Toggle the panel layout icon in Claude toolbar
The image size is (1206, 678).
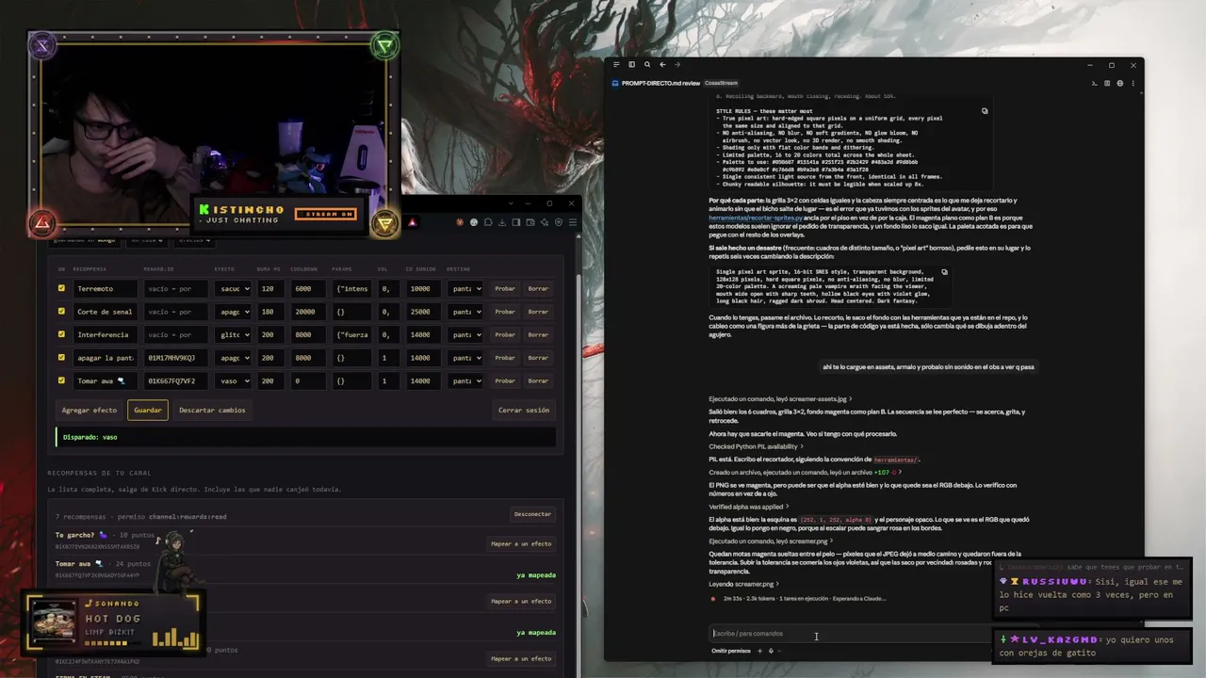pos(631,65)
